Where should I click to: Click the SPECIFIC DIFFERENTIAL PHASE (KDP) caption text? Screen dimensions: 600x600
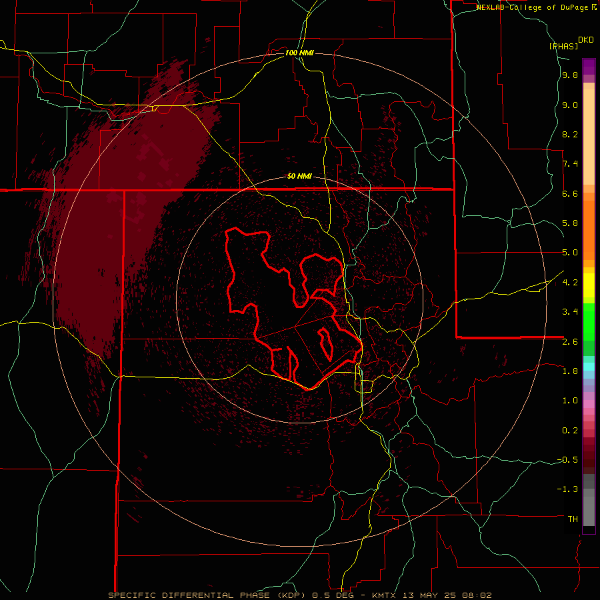pos(207,595)
